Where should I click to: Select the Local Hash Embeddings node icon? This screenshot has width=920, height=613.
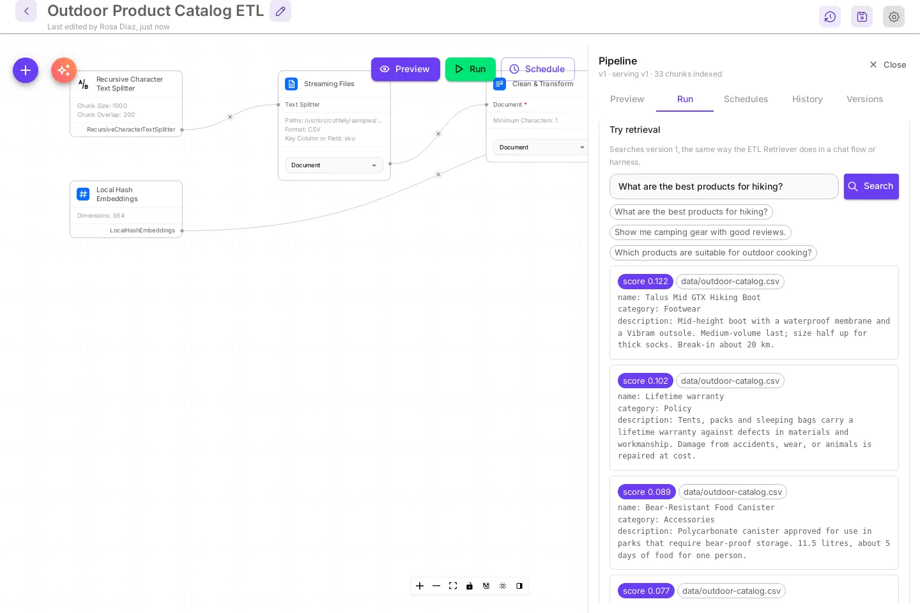(x=83, y=194)
